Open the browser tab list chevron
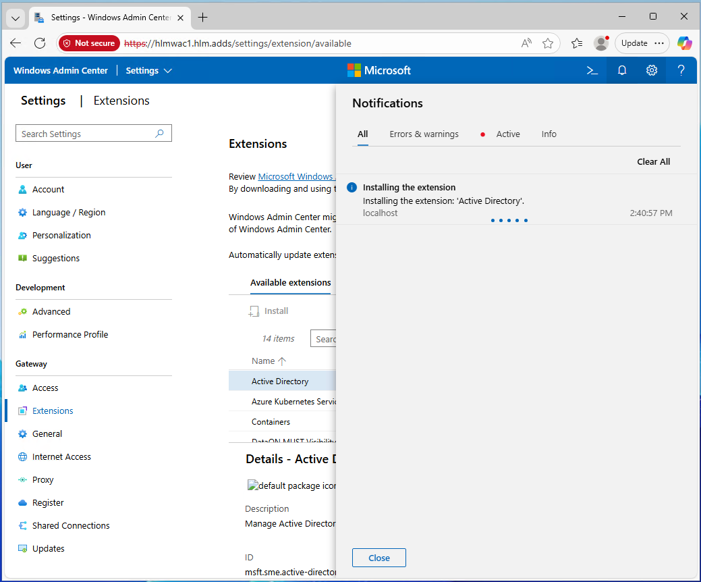The width and height of the screenshot is (701, 582). (x=16, y=17)
